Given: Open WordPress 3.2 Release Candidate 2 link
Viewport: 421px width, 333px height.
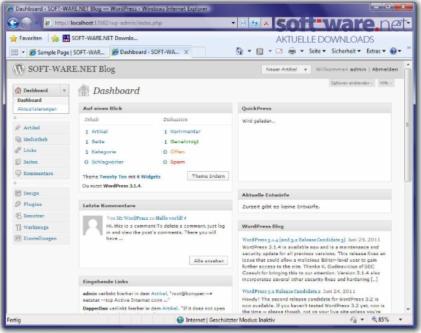Looking at the screenshot, I should click(x=281, y=291).
